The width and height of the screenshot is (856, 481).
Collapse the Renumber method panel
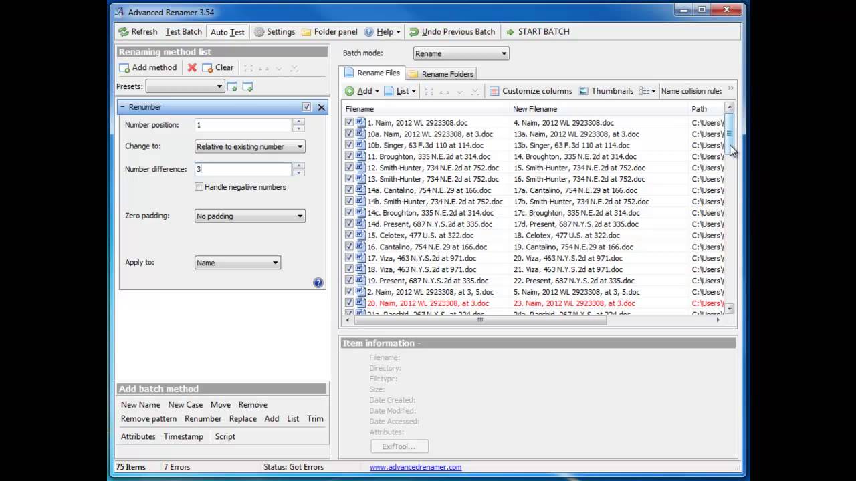[x=123, y=107]
